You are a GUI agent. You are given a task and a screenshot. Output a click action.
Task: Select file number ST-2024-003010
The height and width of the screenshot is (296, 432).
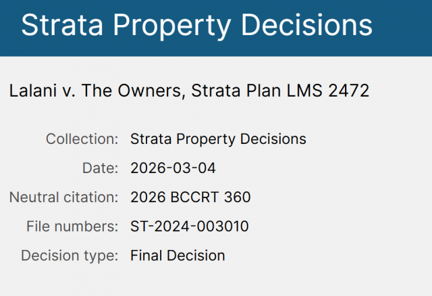point(189,226)
